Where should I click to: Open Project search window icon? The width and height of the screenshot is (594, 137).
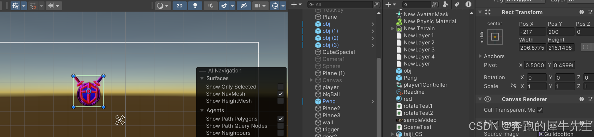(x=435, y=5)
